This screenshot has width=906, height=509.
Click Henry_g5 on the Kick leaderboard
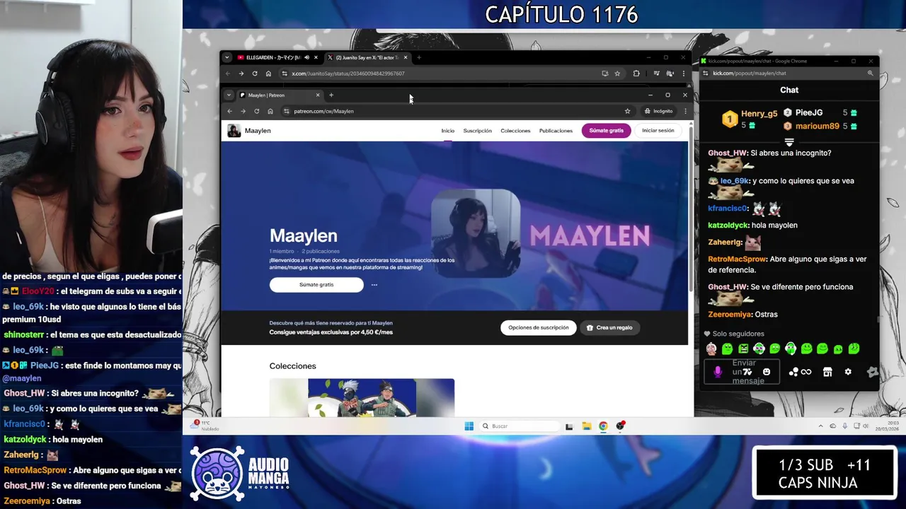tap(759, 114)
